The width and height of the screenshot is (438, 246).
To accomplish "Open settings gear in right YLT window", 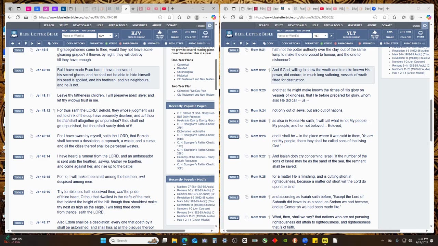I will 425,26.
